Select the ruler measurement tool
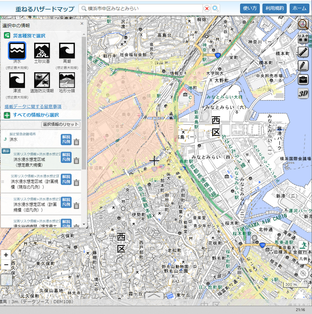 pyautogui.click(x=303, y=52)
